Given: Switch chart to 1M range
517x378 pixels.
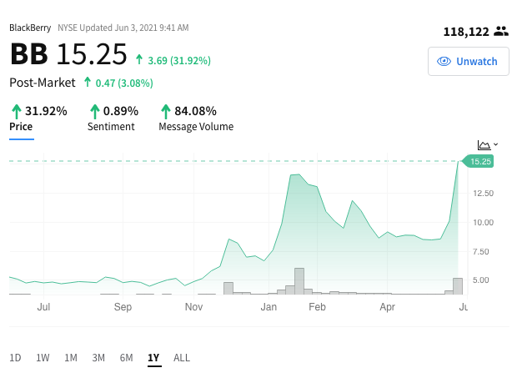Looking at the screenshot, I should click(x=71, y=358).
